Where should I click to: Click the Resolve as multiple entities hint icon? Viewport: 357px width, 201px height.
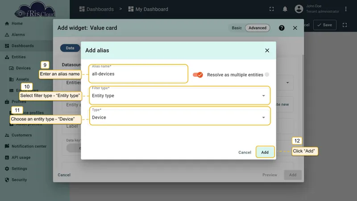pos(267,75)
